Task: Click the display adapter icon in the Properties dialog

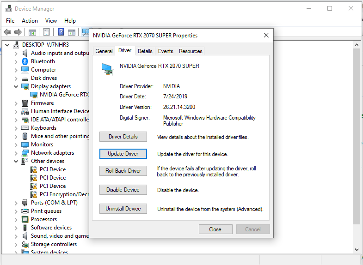Action: click(108, 69)
